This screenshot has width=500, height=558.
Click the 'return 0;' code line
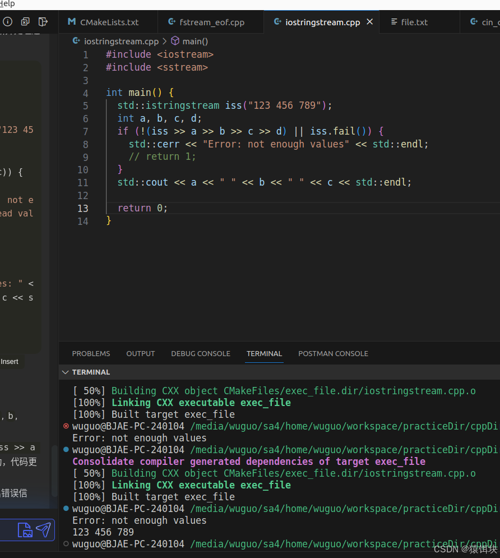point(142,208)
